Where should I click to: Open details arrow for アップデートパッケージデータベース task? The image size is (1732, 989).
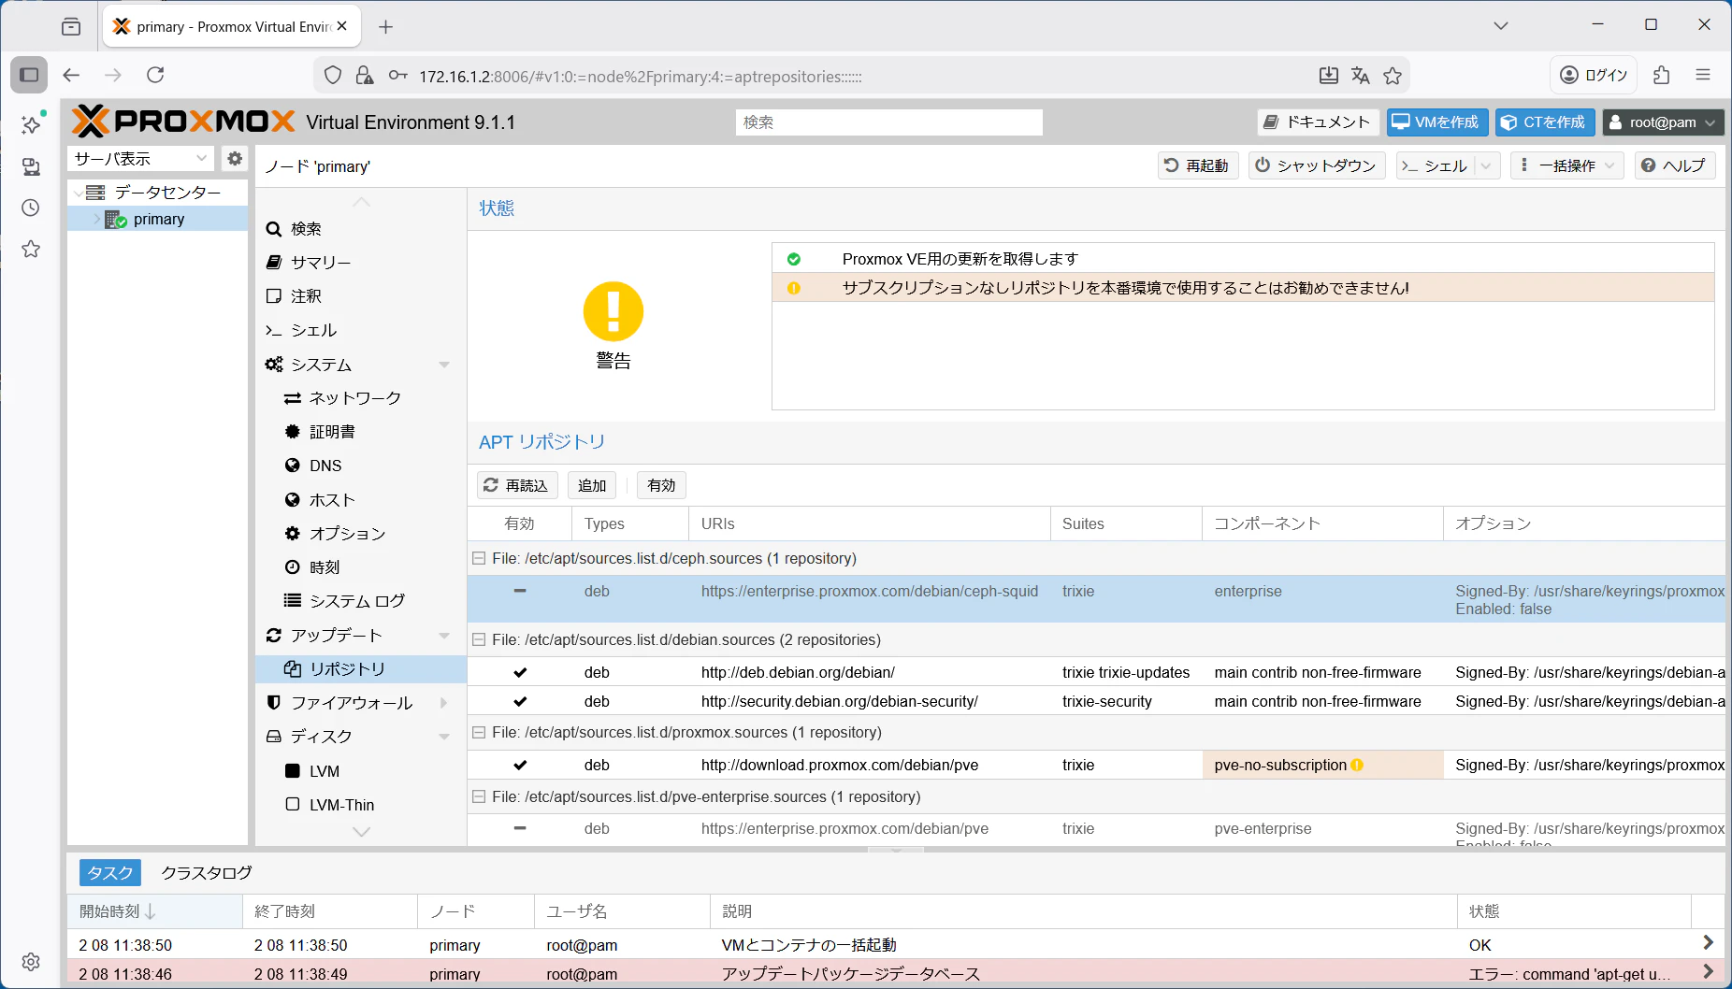pos(1708,972)
